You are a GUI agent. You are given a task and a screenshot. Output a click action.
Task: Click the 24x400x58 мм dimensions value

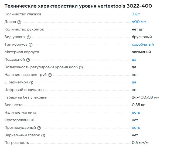coord(145,97)
